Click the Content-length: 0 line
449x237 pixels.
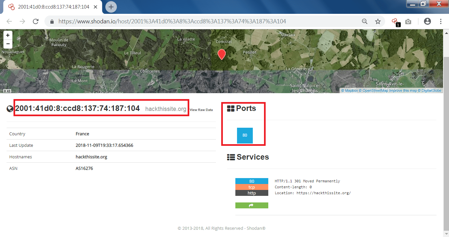tap(293, 187)
